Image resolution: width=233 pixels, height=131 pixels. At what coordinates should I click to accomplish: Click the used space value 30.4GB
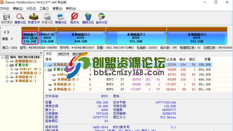coord(103,106)
